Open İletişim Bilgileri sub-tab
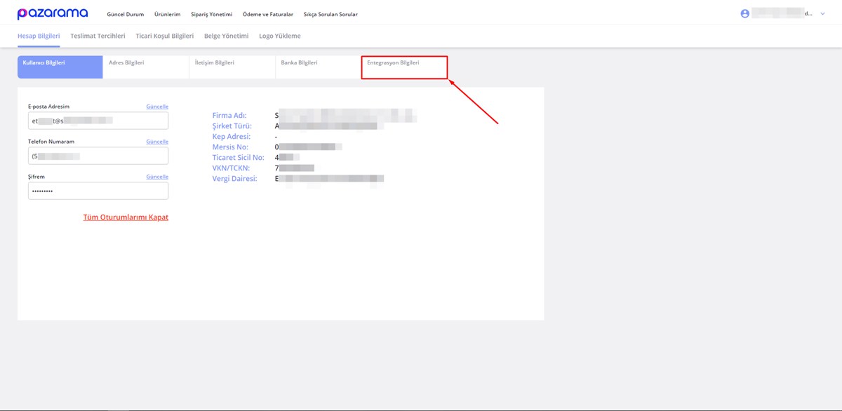Image resolution: width=842 pixels, height=411 pixels. 232,67
